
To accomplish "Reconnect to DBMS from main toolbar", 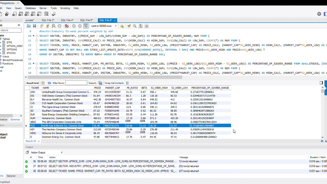I will pyautogui.click(x=54, y=14).
